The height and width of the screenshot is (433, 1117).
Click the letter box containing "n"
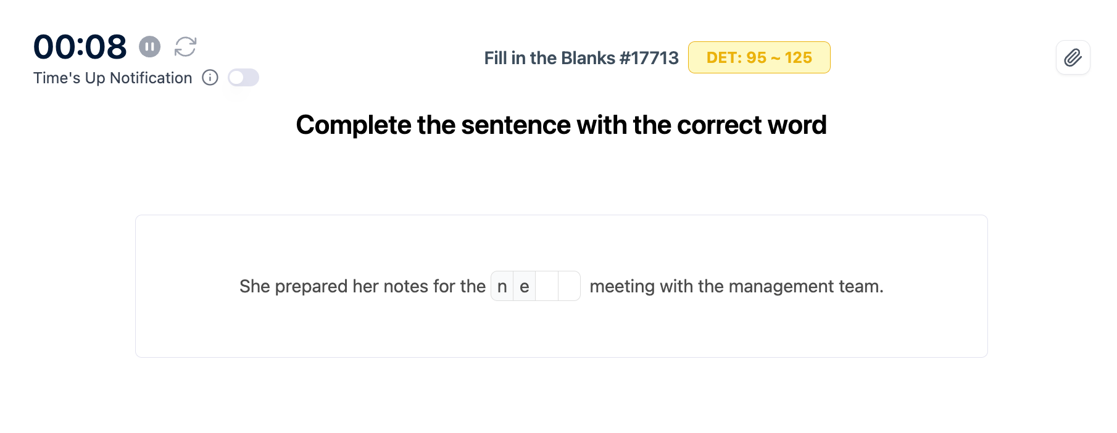502,286
